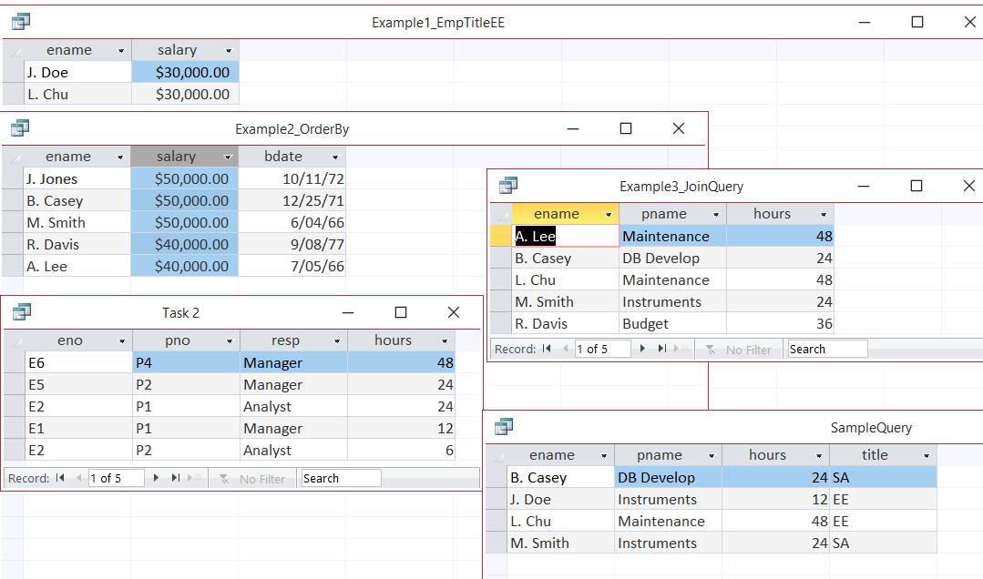Open the salary column dropdown in Example2_OrderBy
Viewport: 983px width, 579px height.
228,157
